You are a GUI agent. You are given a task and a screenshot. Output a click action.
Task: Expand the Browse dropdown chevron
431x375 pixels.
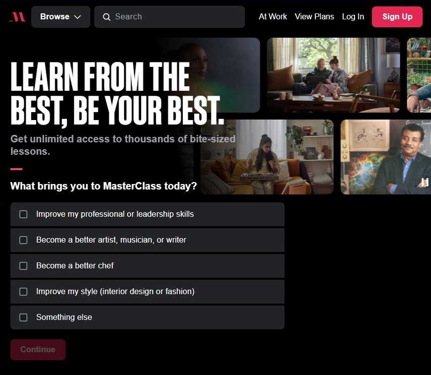77,17
